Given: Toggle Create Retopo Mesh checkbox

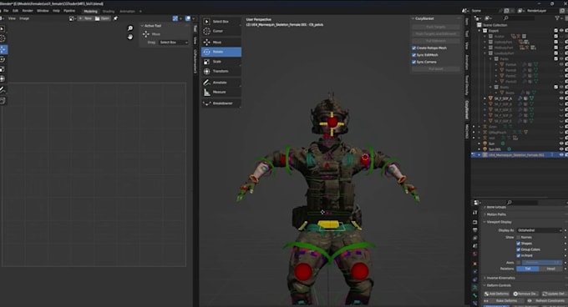Looking at the screenshot, I should [x=413, y=48].
